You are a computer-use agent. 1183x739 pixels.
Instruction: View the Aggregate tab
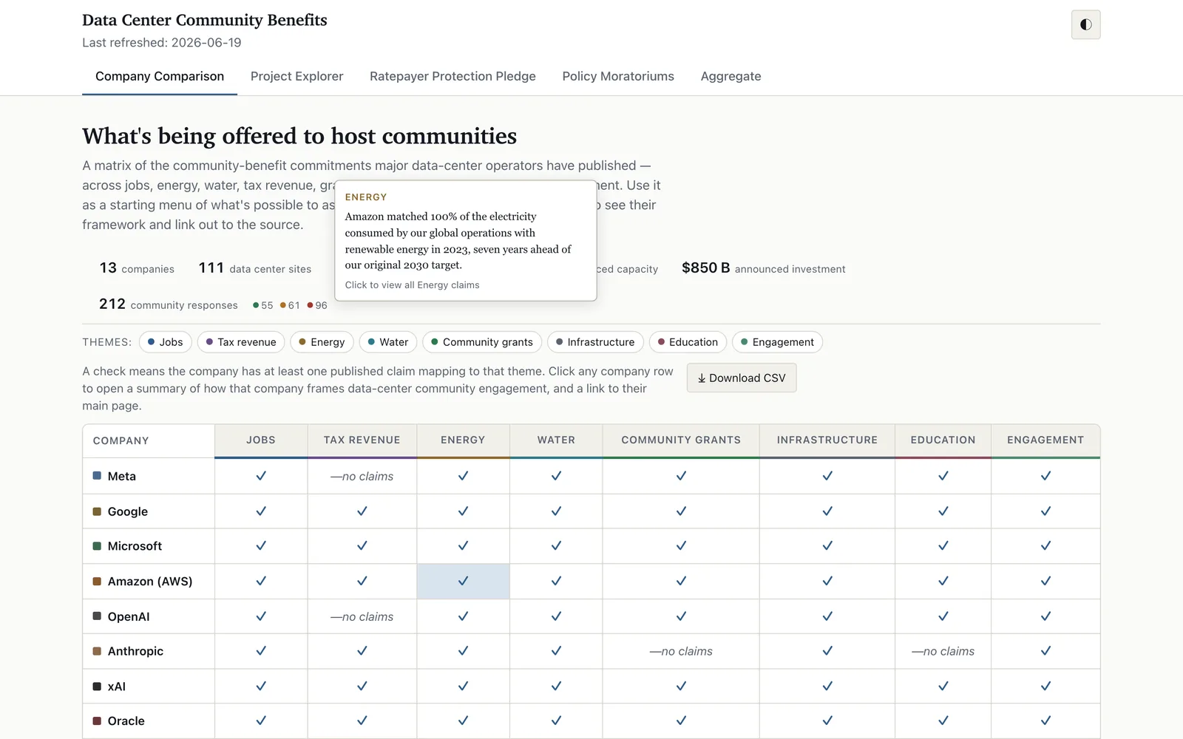click(x=731, y=76)
